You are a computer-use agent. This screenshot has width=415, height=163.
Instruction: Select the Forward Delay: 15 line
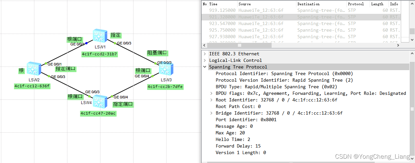tap(238, 146)
